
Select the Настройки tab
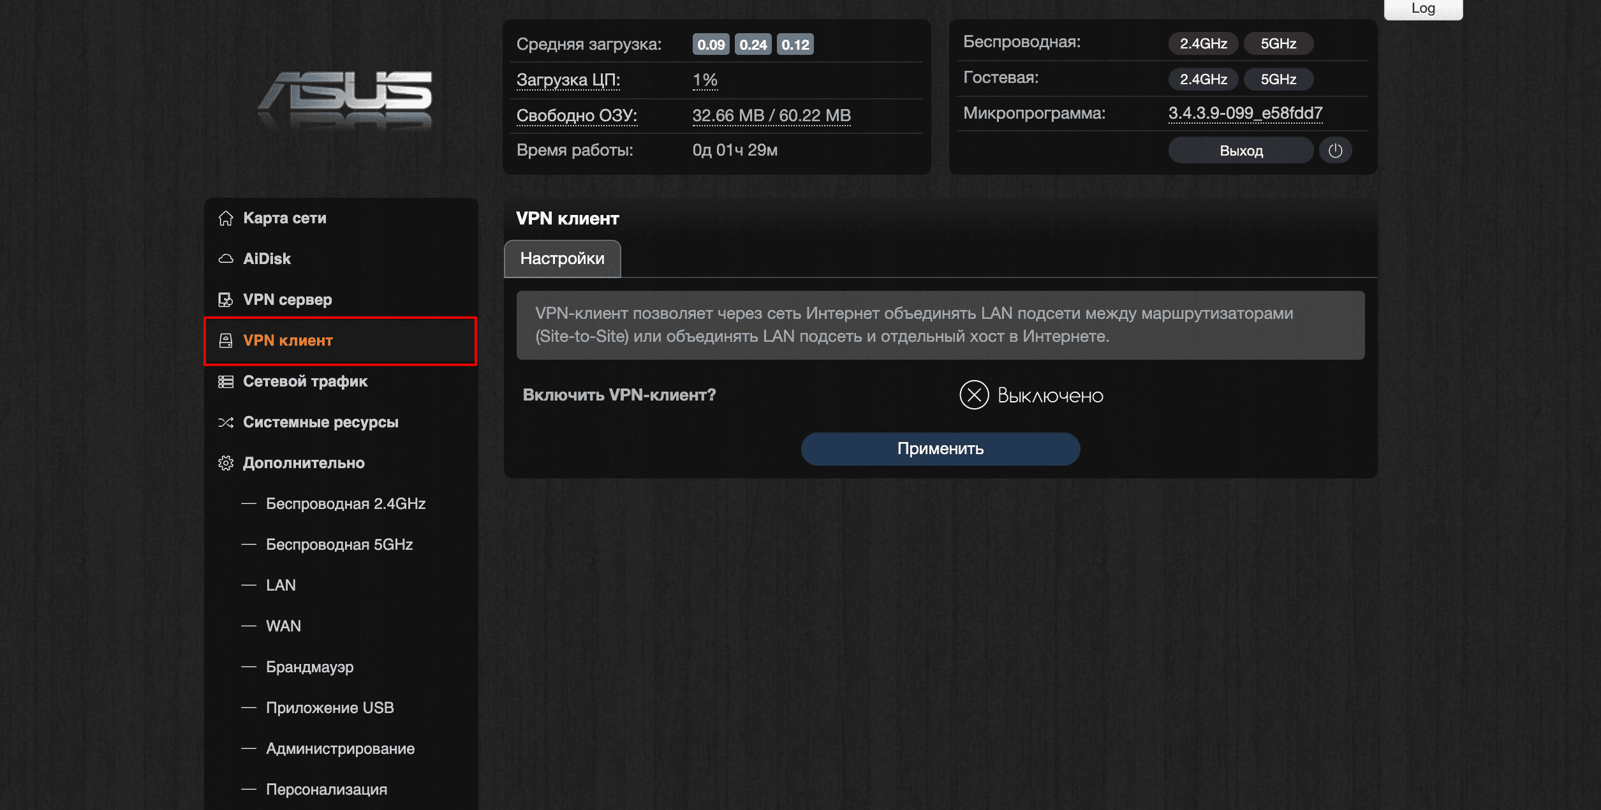[562, 258]
